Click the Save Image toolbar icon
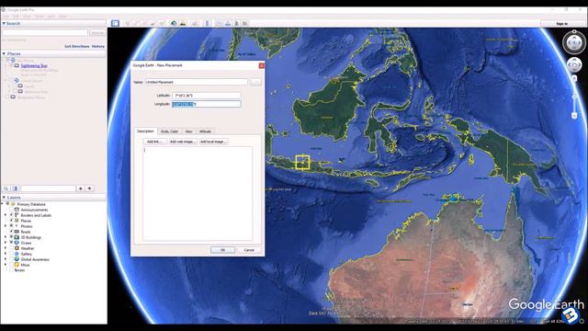The width and height of the screenshot is (588, 331). 236,23
